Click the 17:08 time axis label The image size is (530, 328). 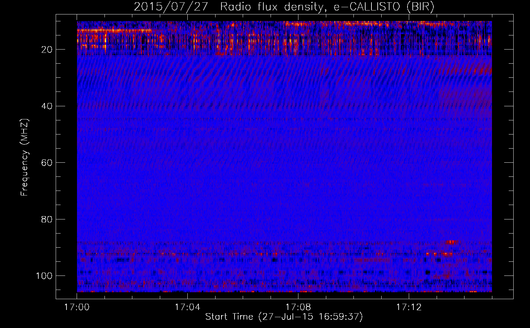pyautogui.click(x=298, y=307)
